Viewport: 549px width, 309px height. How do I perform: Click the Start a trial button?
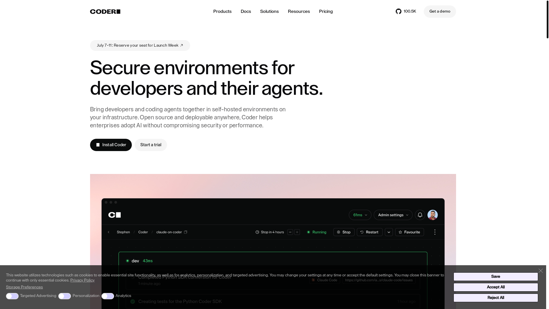click(x=151, y=145)
